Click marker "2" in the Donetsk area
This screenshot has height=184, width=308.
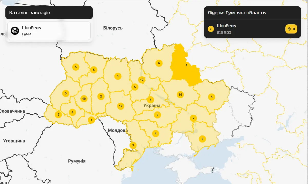[202, 139]
